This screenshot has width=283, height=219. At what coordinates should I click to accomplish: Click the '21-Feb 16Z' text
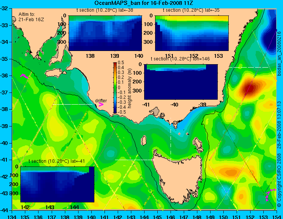click(31, 20)
